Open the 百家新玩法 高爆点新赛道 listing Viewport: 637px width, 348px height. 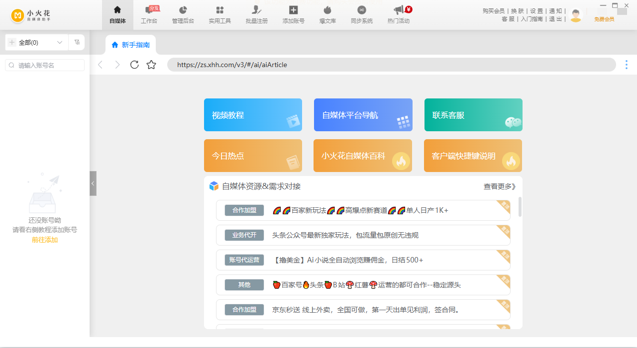363,210
